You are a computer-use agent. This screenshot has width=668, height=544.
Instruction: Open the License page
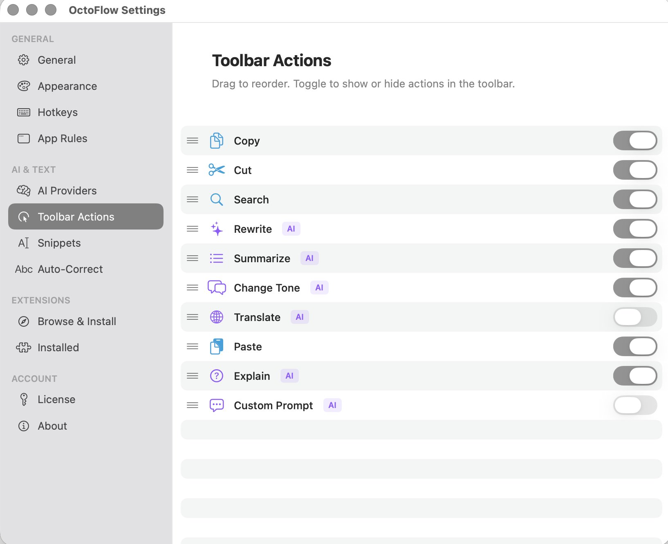pos(86,399)
